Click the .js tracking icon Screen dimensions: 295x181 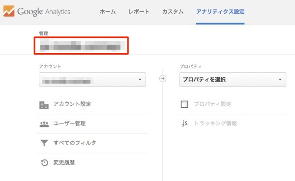point(184,123)
